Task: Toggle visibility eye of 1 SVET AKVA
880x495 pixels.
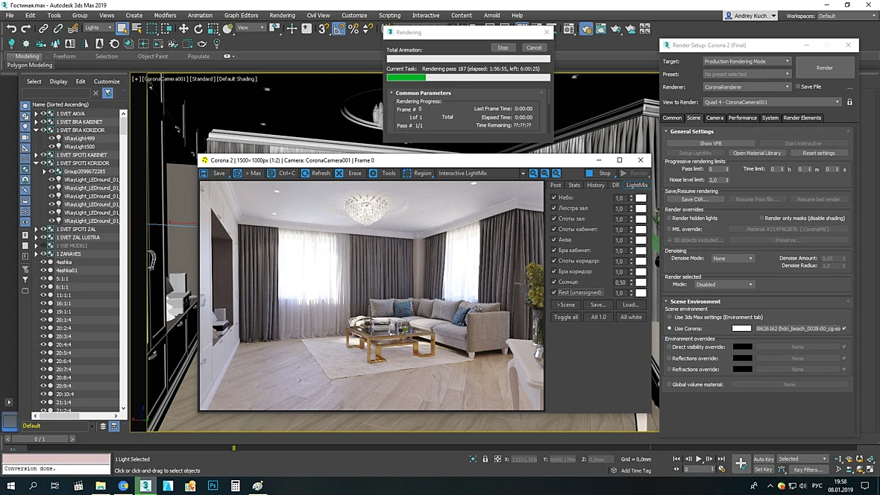Action: pos(43,113)
